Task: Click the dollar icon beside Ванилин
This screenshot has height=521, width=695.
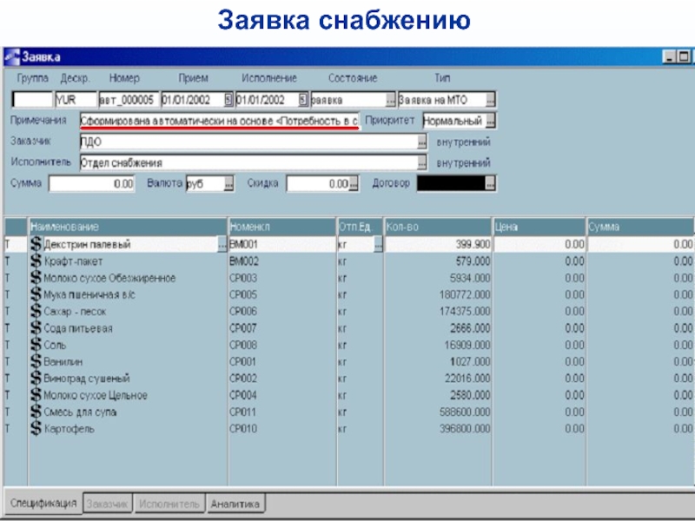Action: point(36,361)
